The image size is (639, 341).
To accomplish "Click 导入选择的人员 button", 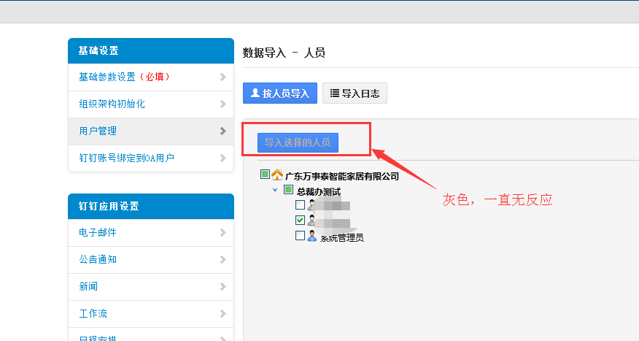I will pos(298,142).
